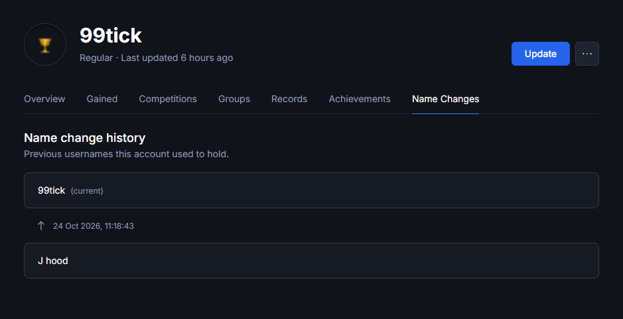This screenshot has width=623, height=319.
Task: Open the Gained tab
Action: coord(102,99)
